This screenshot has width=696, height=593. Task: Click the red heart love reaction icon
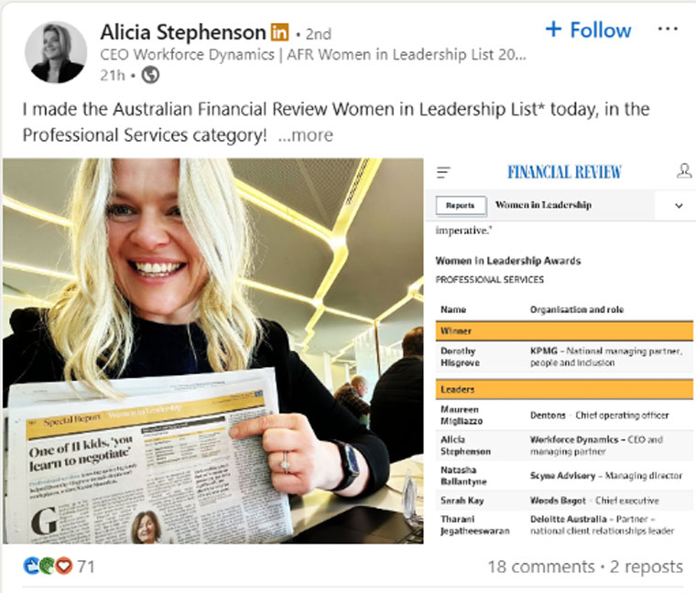(x=64, y=566)
